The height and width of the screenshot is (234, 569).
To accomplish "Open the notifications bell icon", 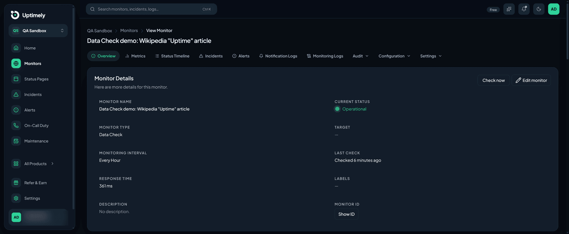I will [524, 9].
